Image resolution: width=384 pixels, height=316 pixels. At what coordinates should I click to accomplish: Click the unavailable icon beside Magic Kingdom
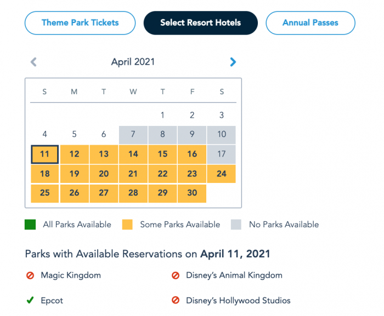(30, 275)
